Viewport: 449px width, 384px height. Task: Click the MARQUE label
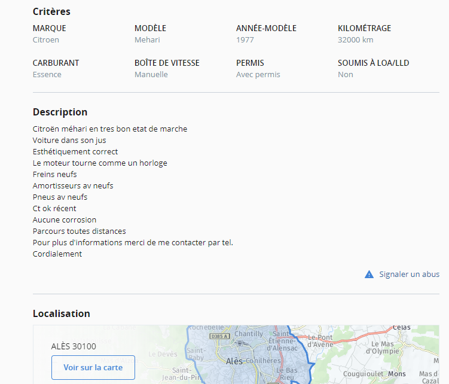click(x=49, y=28)
